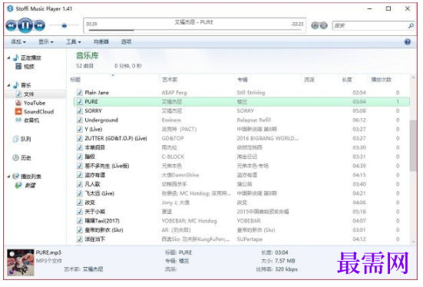423x287 pixels.
Task: Select the Plain Jane track row
Action: pyautogui.click(x=242, y=93)
